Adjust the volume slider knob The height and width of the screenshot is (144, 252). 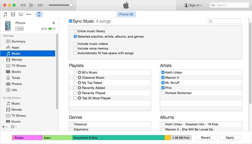[x=71, y=5]
